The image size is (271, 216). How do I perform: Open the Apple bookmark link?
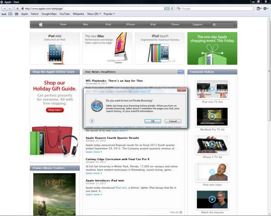[x=24, y=14]
